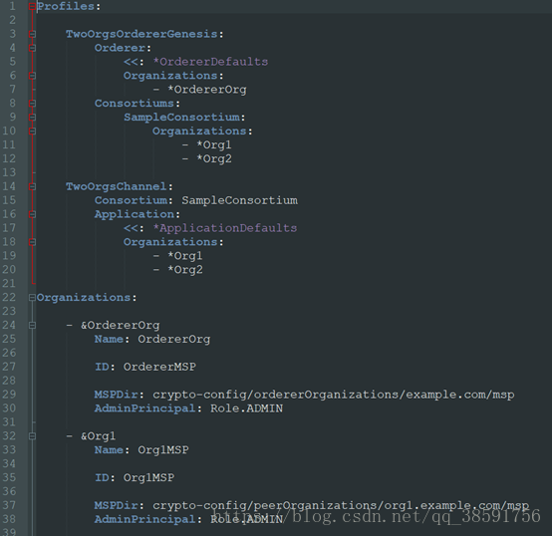Collapse the Application fold marker on line 16
552x536 pixels.
(x=32, y=214)
